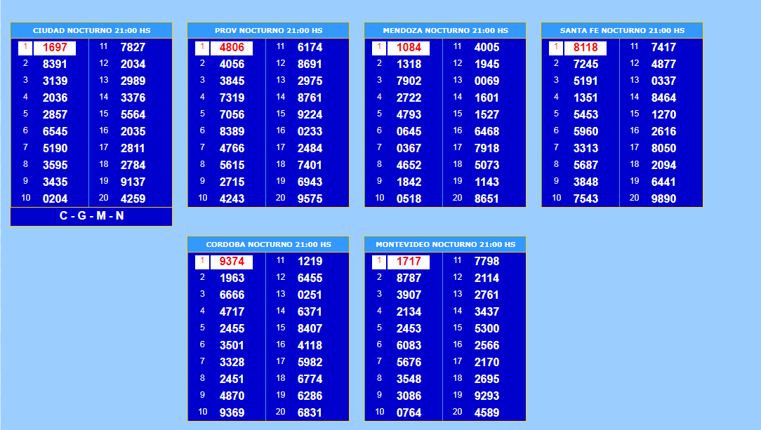Select Ciudad first prize number 1697

[x=55, y=48]
